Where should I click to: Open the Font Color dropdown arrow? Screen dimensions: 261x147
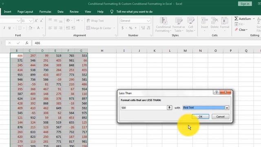42,28
